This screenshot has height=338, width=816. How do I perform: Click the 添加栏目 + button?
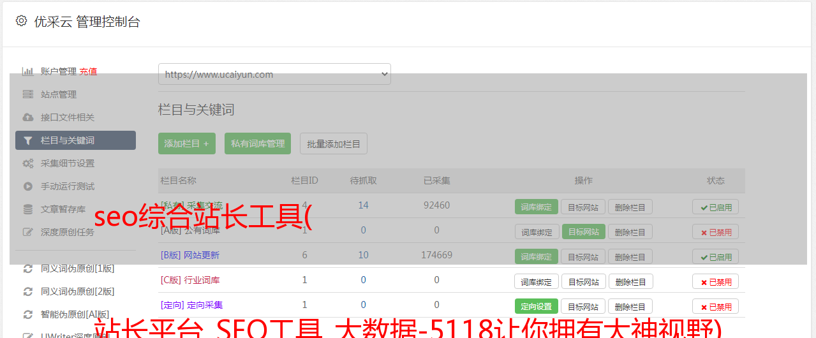point(187,143)
